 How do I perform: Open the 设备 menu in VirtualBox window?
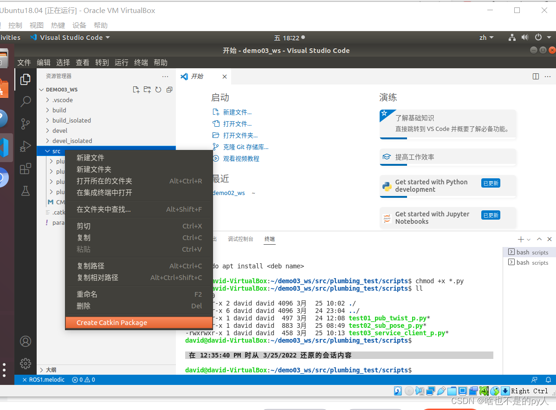[x=79, y=25]
